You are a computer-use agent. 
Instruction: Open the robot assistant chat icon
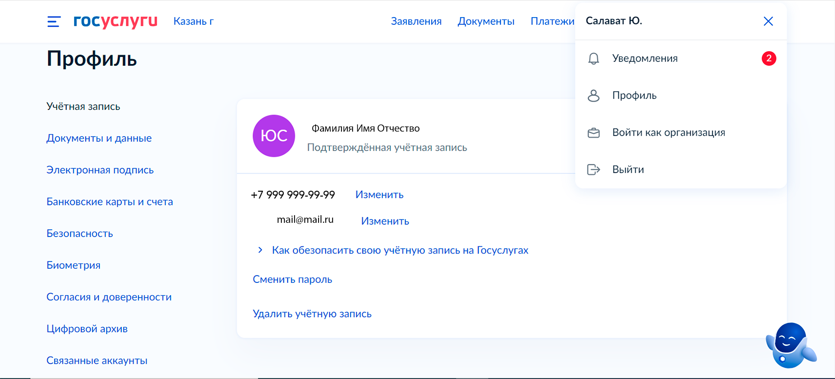pyautogui.click(x=790, y=345)
